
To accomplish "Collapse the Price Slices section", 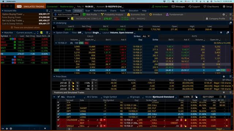I will (54, 76).
